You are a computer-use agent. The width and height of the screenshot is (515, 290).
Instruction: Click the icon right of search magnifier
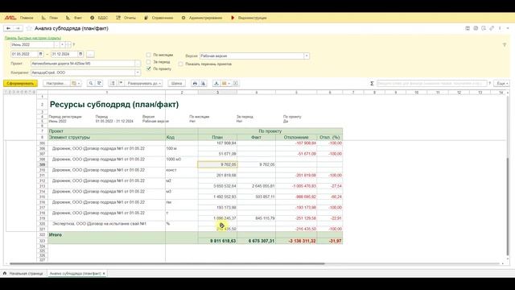click(99, 84)
